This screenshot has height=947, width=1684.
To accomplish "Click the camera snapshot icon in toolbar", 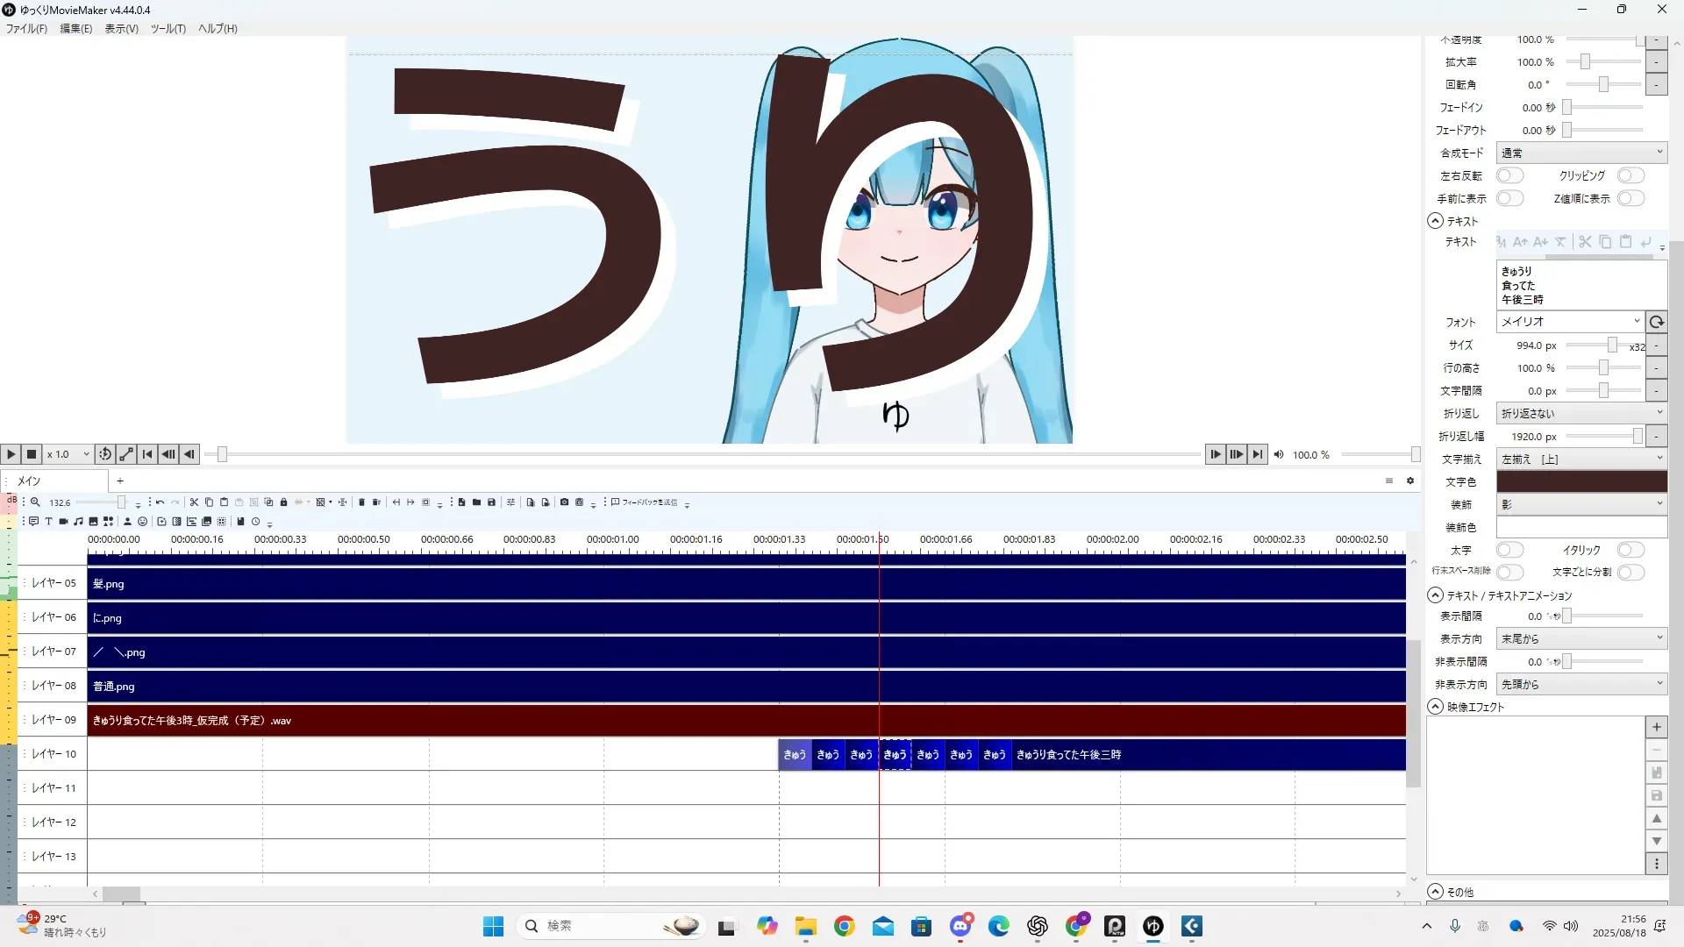I will click(x=564, y=502).
